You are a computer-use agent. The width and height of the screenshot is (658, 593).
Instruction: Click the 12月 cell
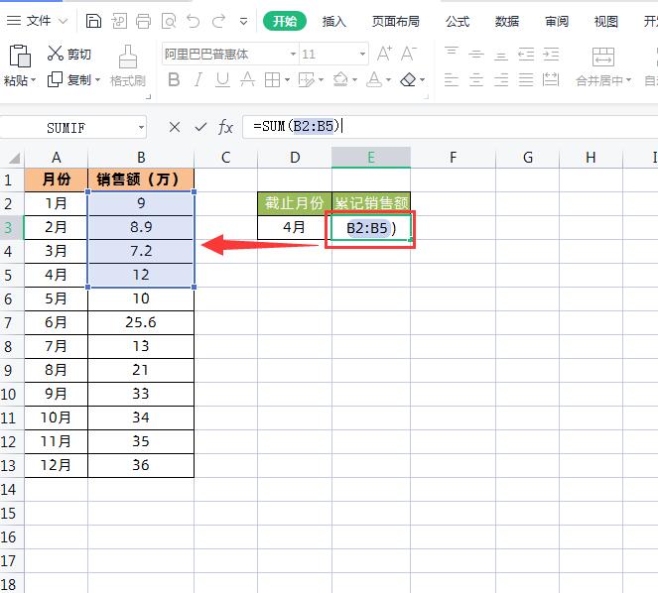[x=56, y=465]
